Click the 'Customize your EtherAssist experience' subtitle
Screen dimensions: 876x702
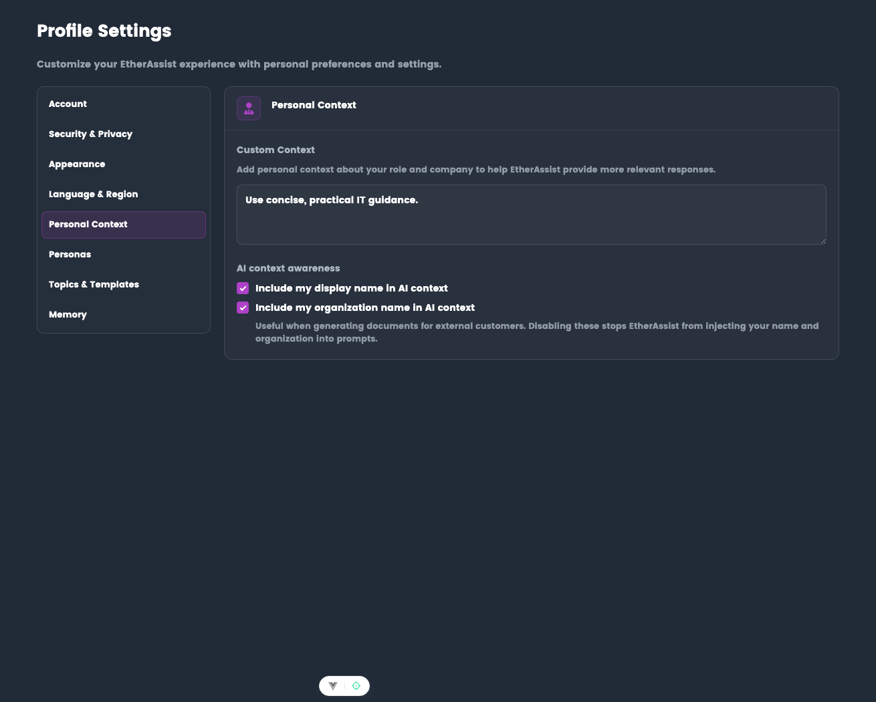pyautogui.click(x=239, y=65)
